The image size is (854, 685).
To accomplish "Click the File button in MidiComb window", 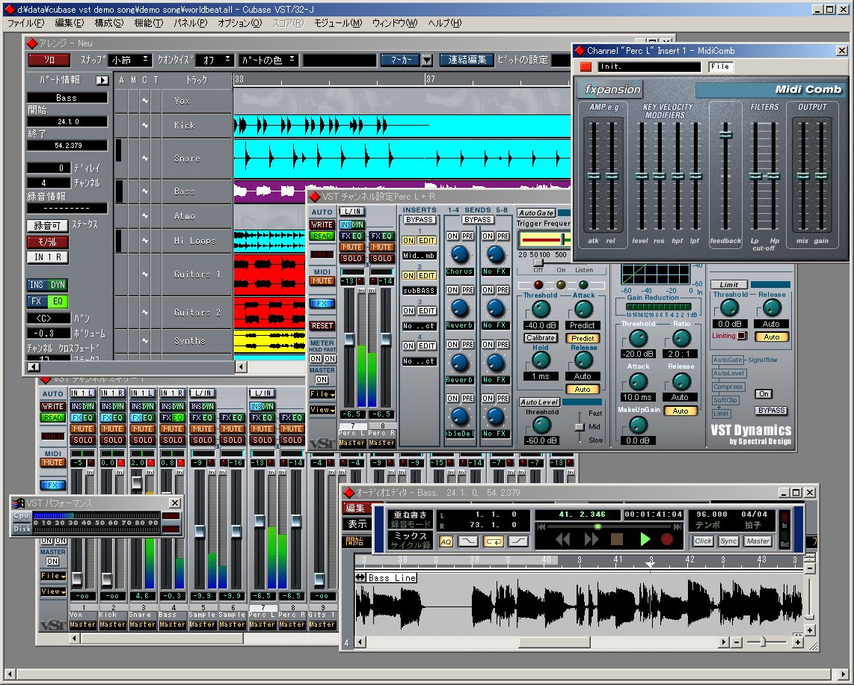I will (721, 67).
